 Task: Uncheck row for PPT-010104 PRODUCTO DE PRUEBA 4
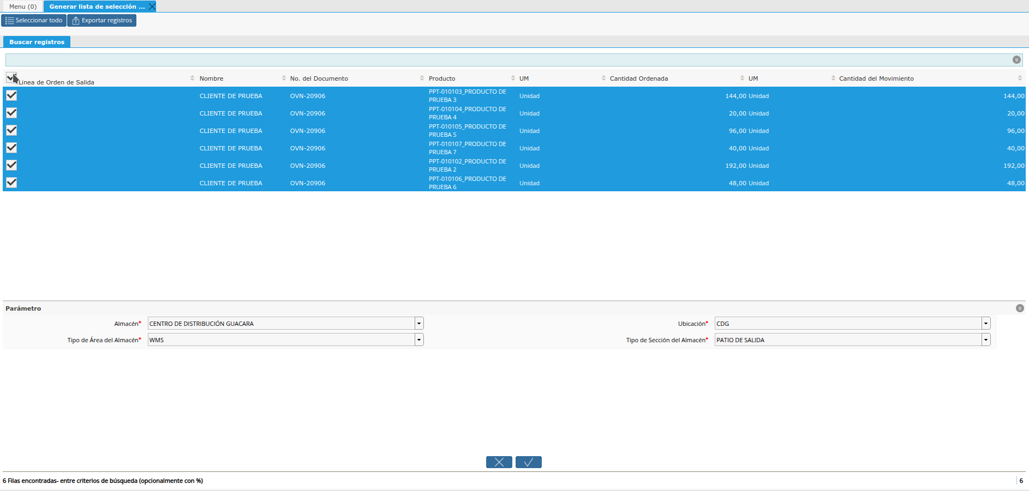click(11, 113)
